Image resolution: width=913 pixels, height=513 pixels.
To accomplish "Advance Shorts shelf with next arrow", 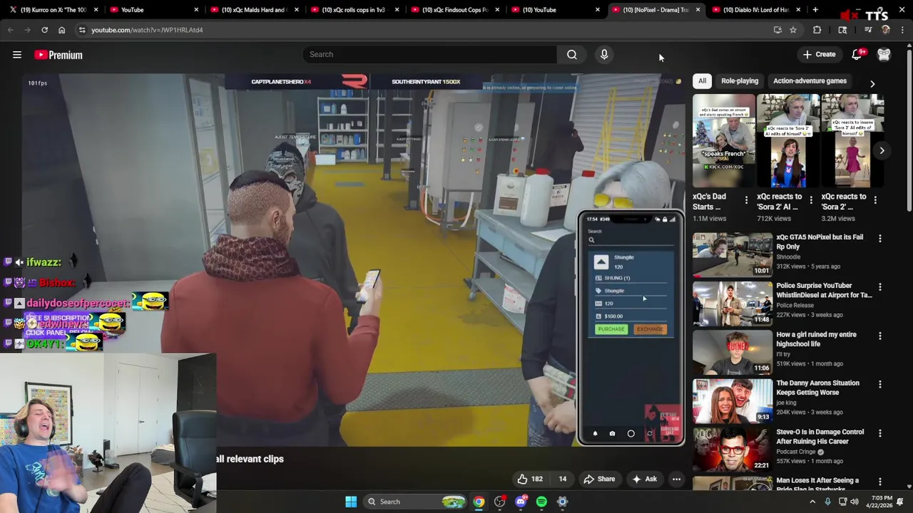I will pyautogui.click(x=882, y=150).
